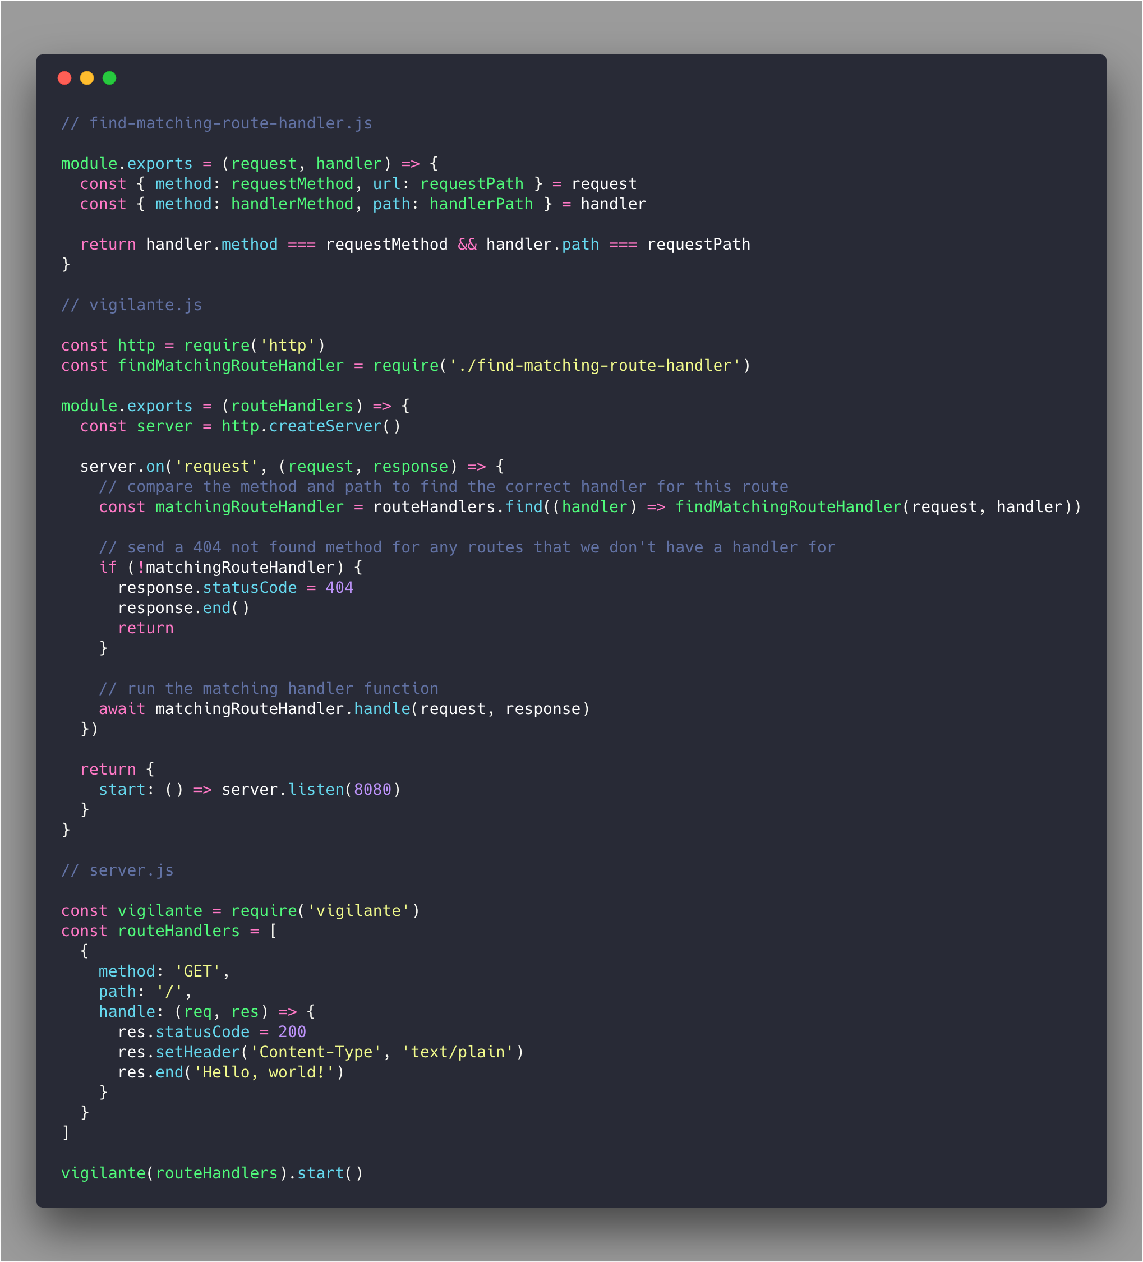The height and width of the screenshot is (1262, 1143).
Task: Click the '// send a 404 not found' comment
Action: tap(467, 548)
